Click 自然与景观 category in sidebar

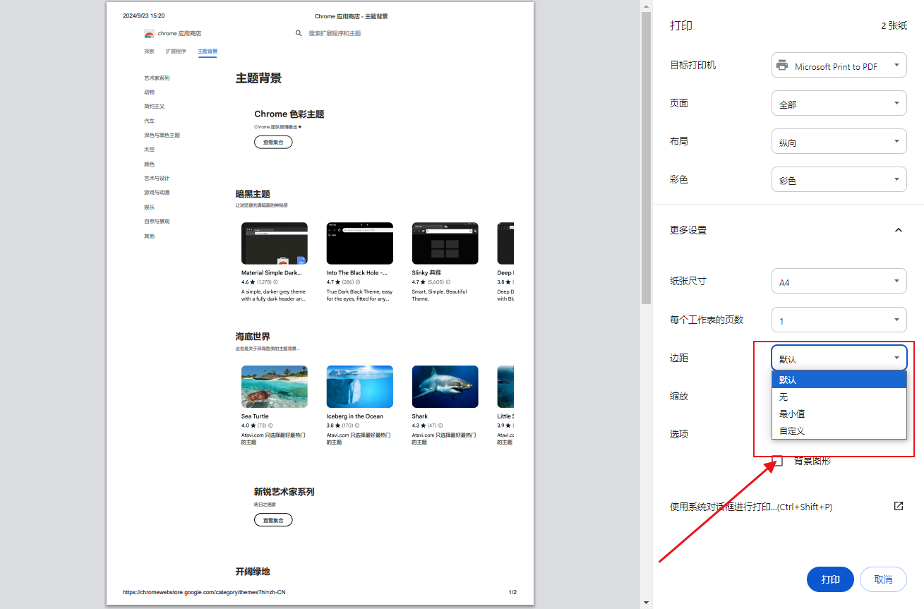point(157,222)
